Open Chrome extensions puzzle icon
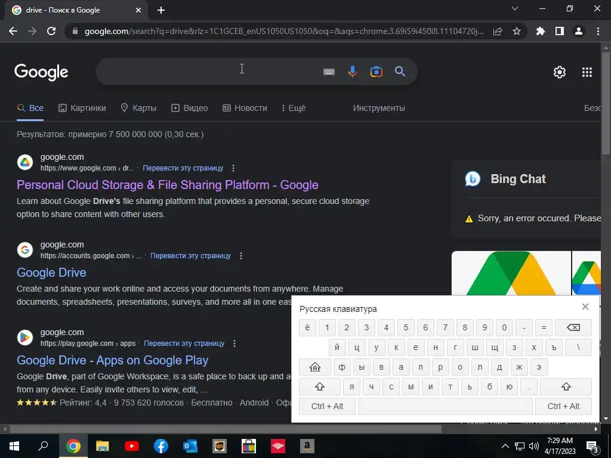Image resolution: width=611 pixels, height=458 pixels. coord(540,31)
